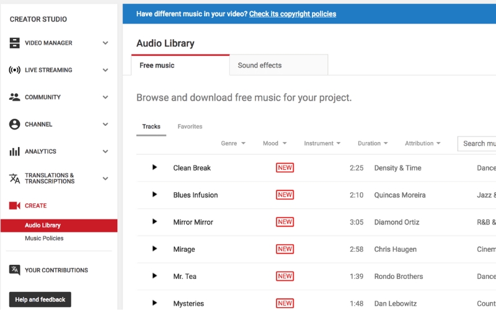Click the Live Streaming broadcast icon
Image resolution: width=496 pixels, height=310 pixels.
pos(14,70)
